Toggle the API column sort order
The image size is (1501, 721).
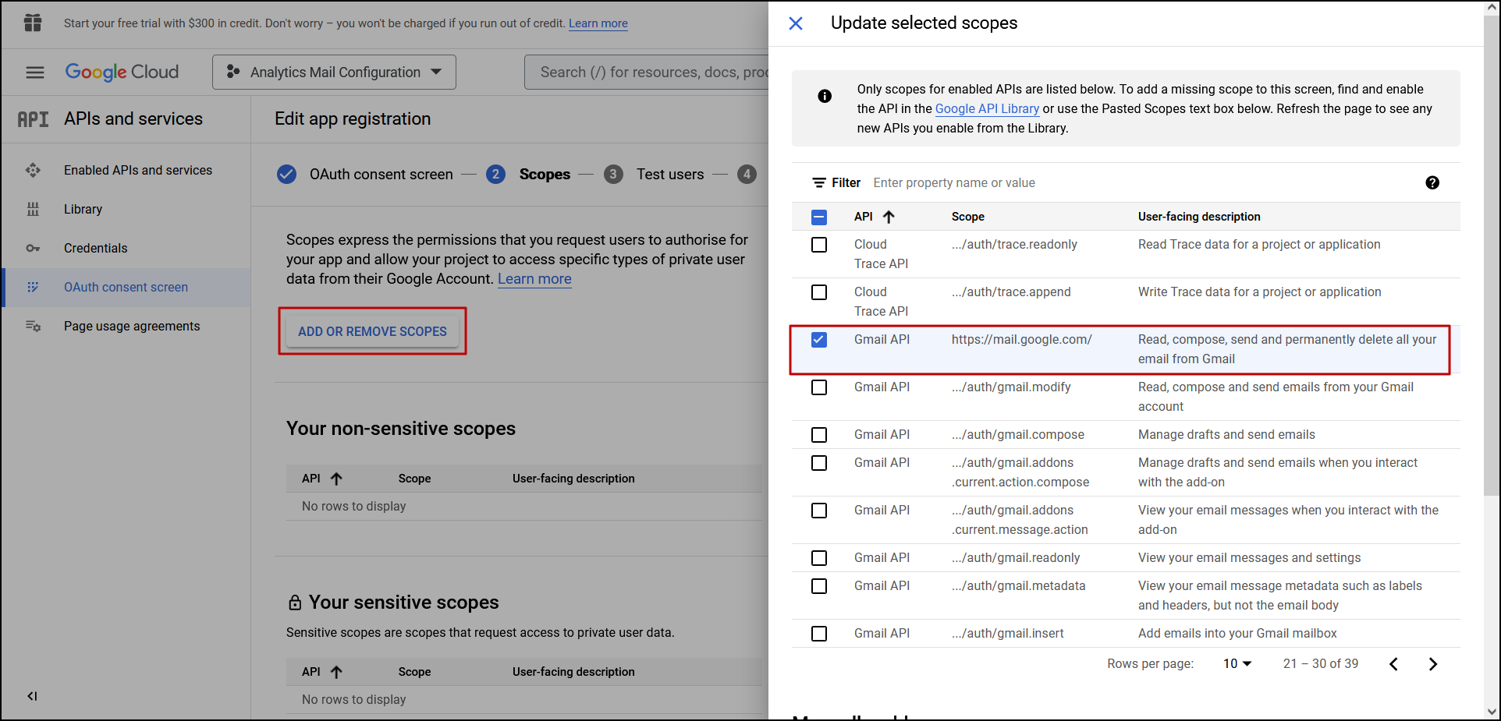point(888,217)
